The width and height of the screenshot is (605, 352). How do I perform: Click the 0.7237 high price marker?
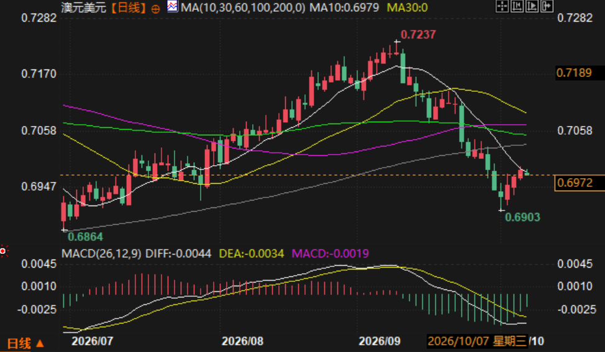pyautogui.click(x=418, y=35)
